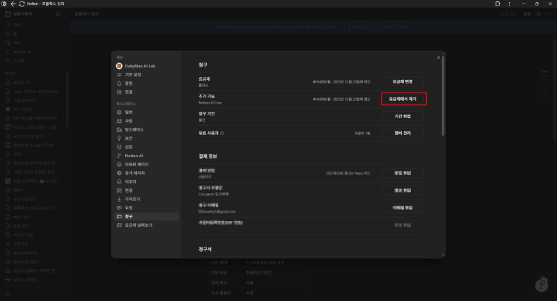Click the 요금제 변경 button
This screenshot has height=301, width=557.
[x=402, y=81]
